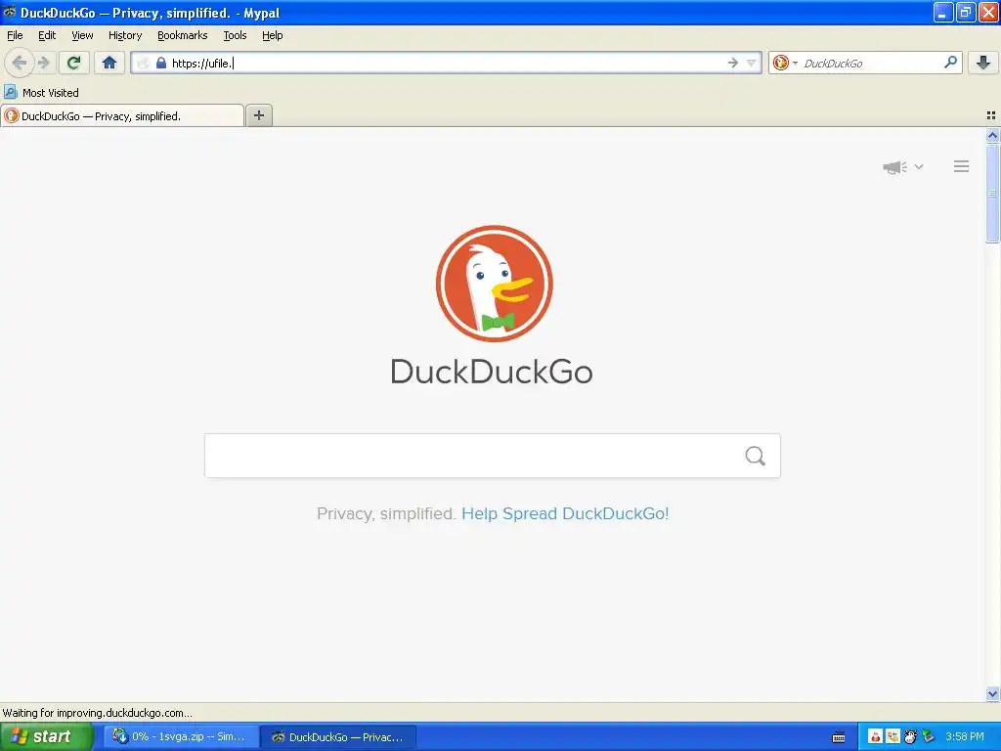The height and width of the screenshot is (751, 1001).
Task: Open the View menu
Action: tap(82, 35)
